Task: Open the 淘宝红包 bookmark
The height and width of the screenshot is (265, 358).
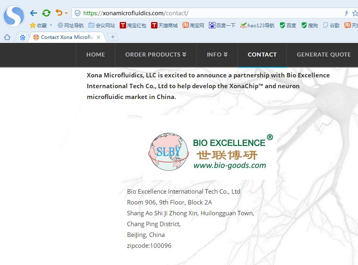Action: [133, 25]
